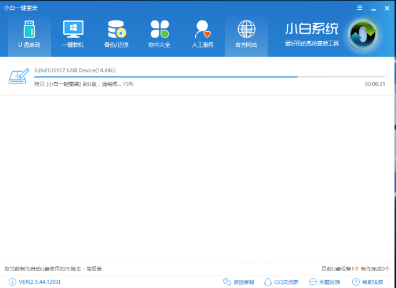Viewport: 396px width, 288px height.
Task: Click the E:(hd1) USB Device name
Action: 75,70
